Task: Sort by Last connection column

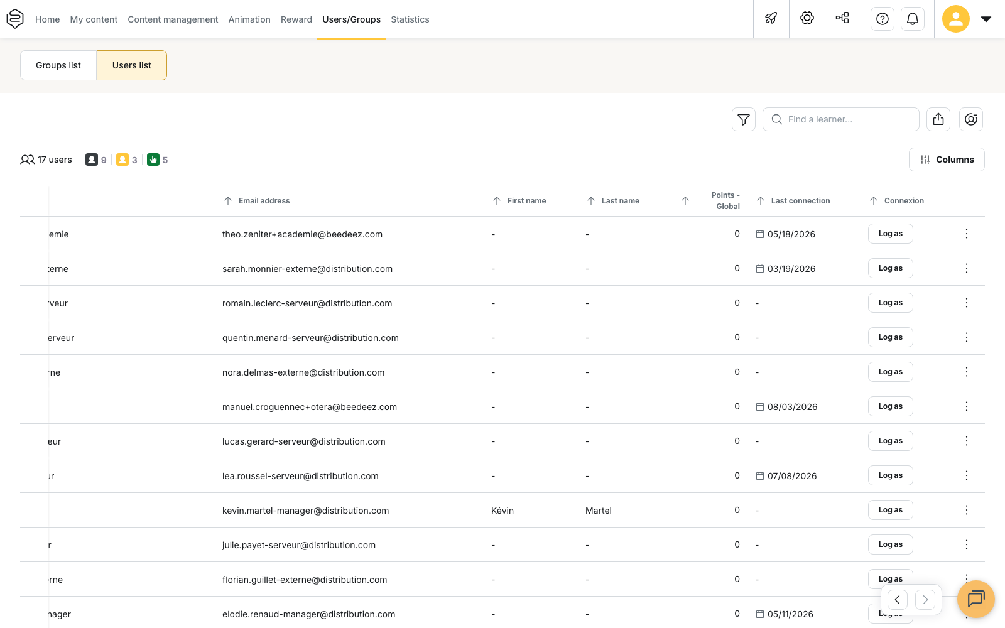Action: tap(793, 201)
